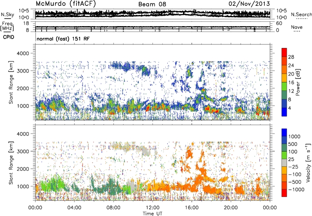Click the 08:00 time tick label
The width and height of the screenshot is (312, 216).
click(113, 208)
